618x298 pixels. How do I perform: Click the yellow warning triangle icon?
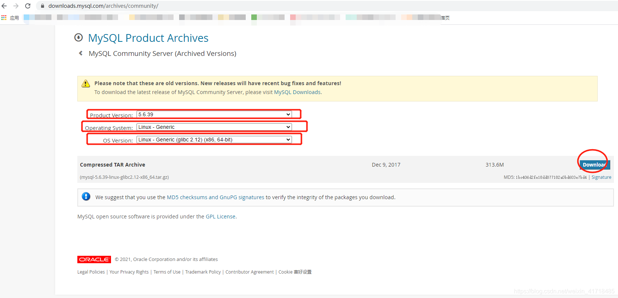point(85,83)
